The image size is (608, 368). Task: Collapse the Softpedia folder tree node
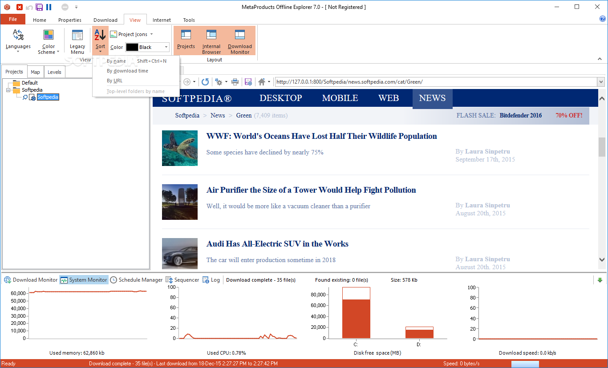point(8,90)
